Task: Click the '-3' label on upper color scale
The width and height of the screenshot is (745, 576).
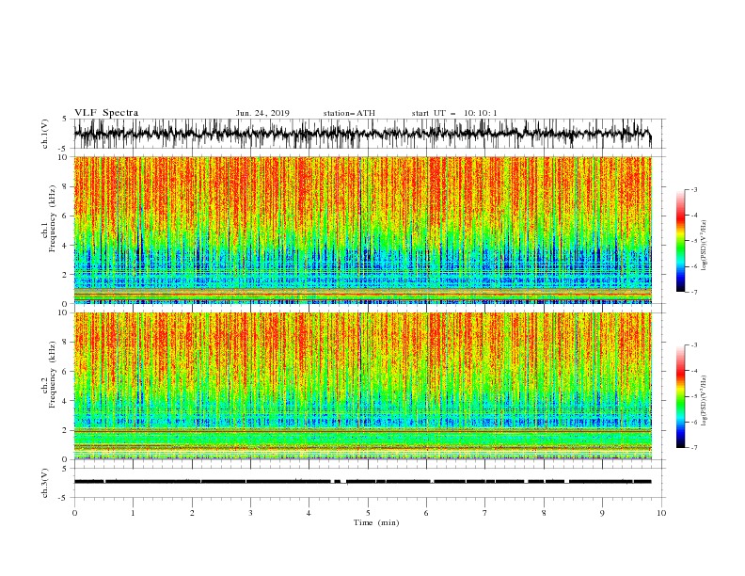Action: pyautogui.click(x=693, y=189)
